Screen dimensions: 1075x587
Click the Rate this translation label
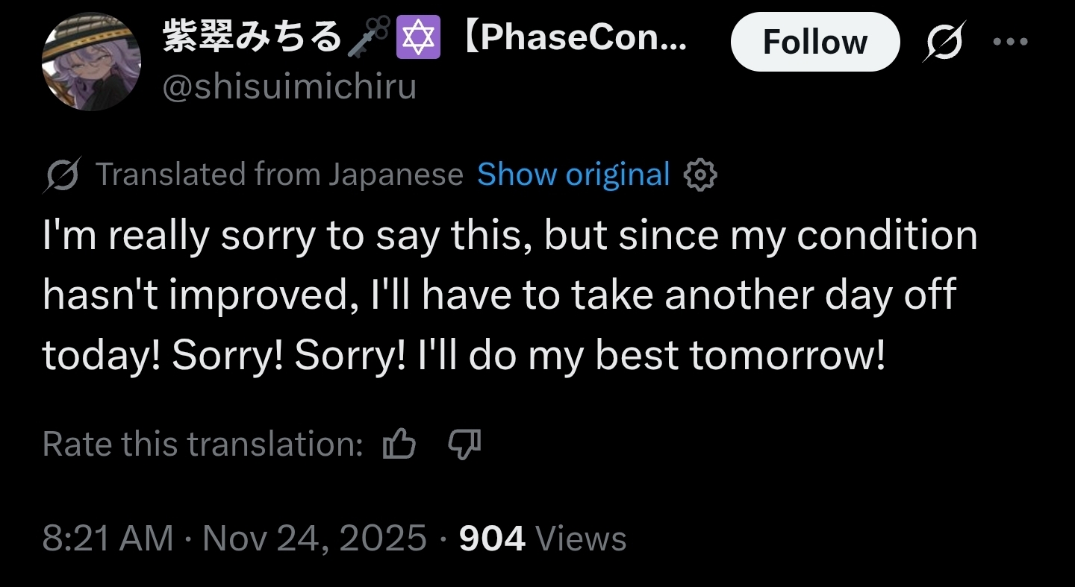(202, 445)
